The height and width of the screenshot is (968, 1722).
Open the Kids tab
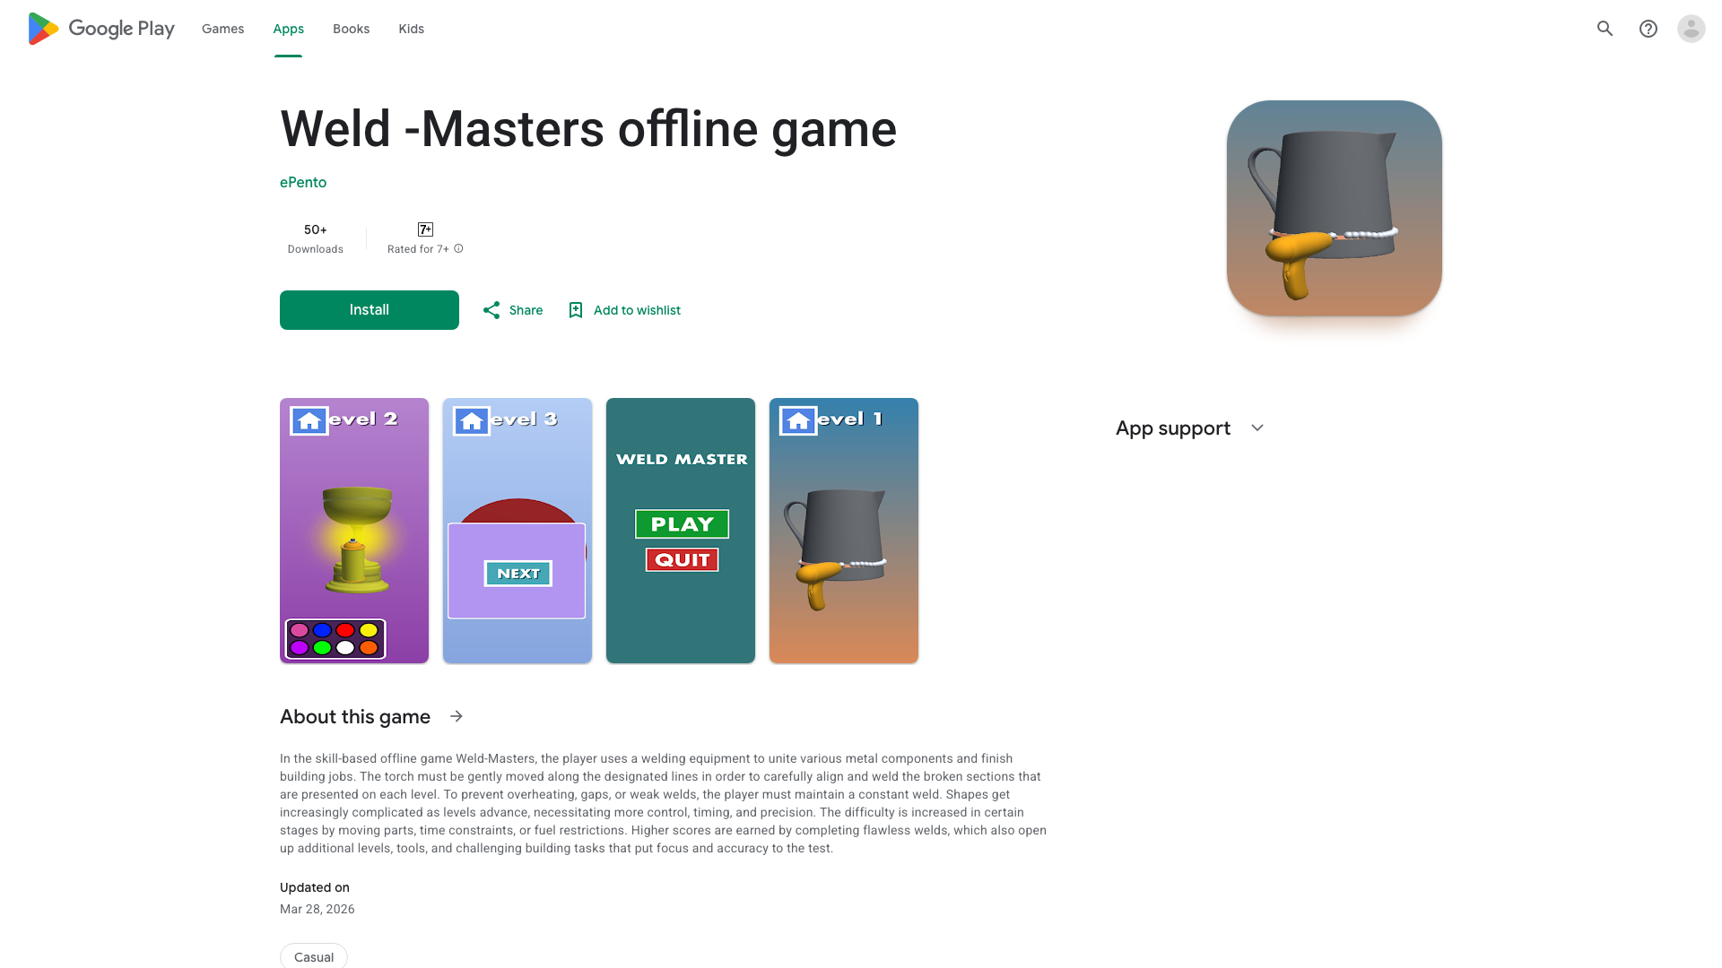[x=412, y=29]
